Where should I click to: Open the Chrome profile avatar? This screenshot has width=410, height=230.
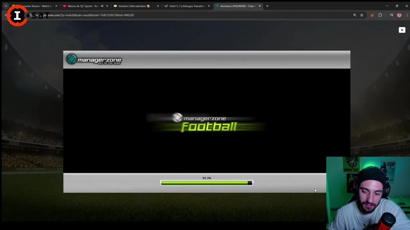tap(399, 15)
